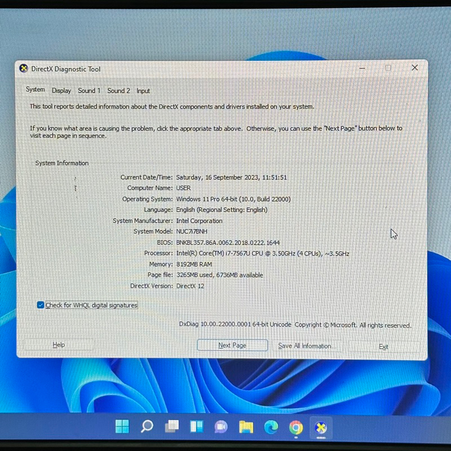
Task: Switch to the System tab
Action: click(36, 90)
